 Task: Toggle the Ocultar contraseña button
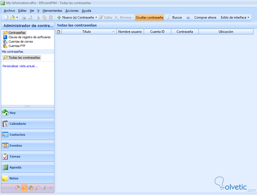[149, 17]
